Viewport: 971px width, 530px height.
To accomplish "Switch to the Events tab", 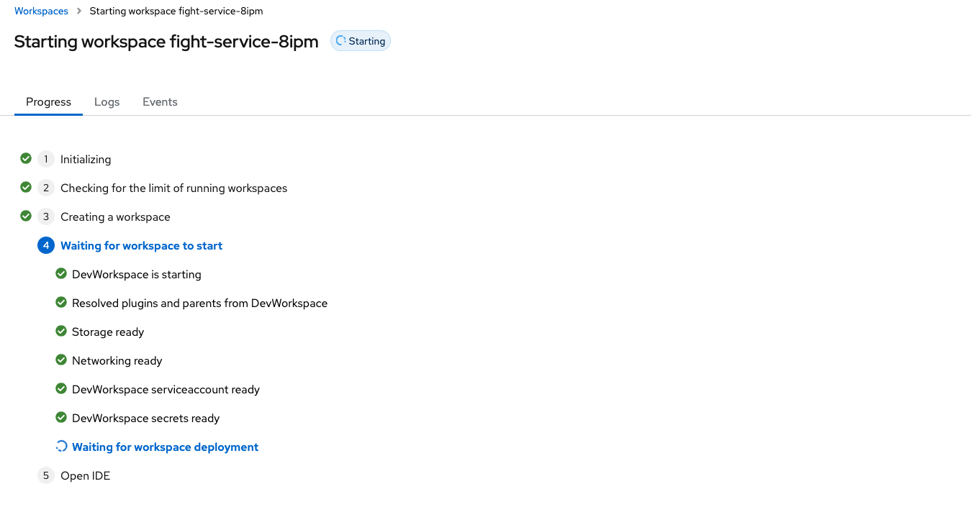I will 160,102.
